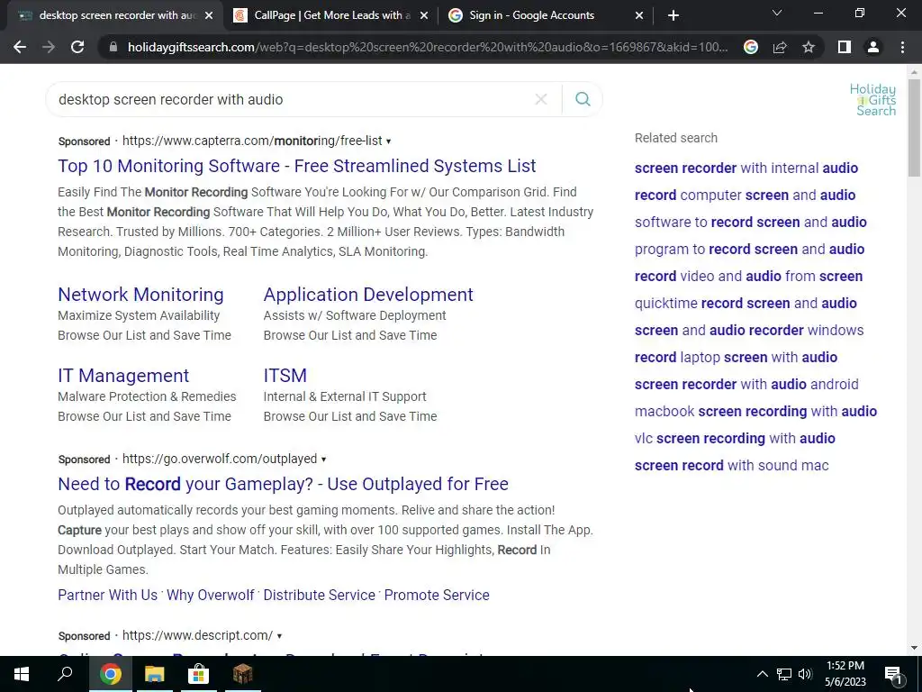This screenshot has width=922, height=692.
Task: Open a new browser tab
Action: pyautogui.click(x=673, y=15)
